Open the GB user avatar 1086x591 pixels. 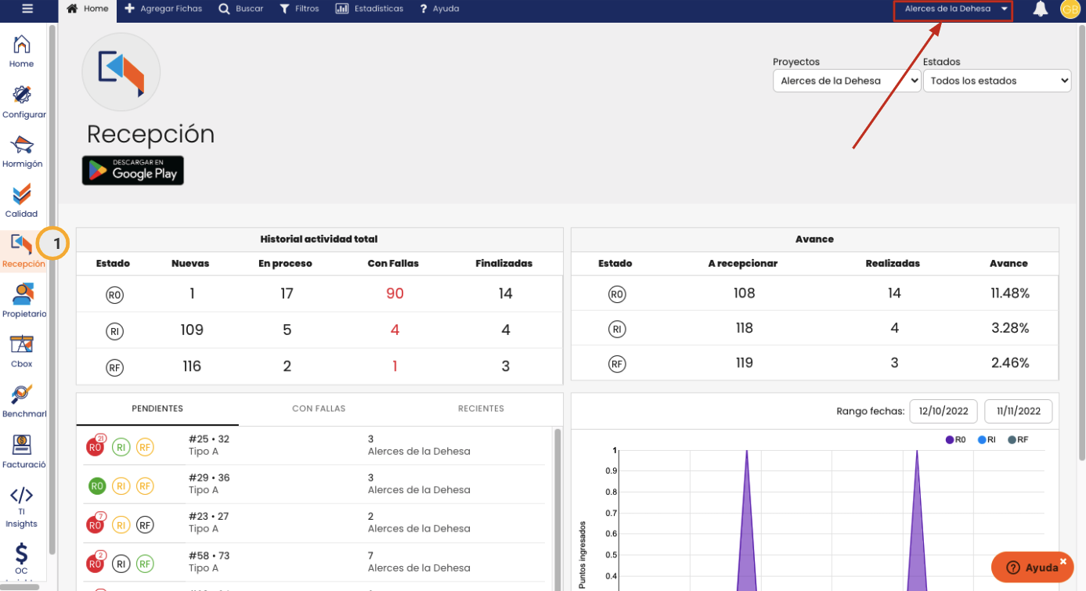tap(1070, 9)
